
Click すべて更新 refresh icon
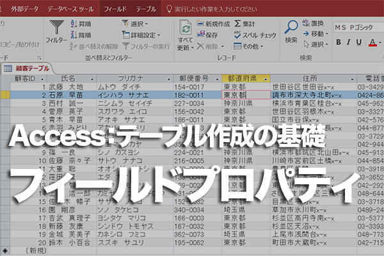[186, 28]
